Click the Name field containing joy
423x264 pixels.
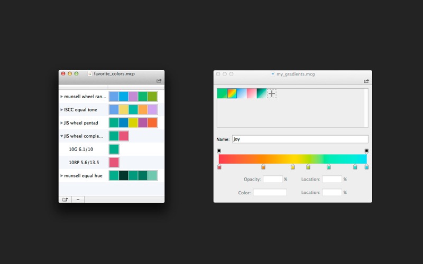[300, 139]
